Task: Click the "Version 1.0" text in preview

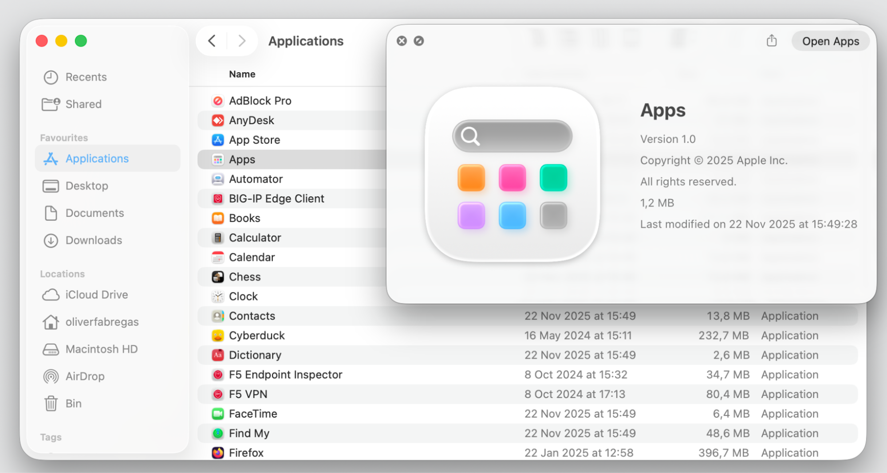Action: [x=667, y=139]
